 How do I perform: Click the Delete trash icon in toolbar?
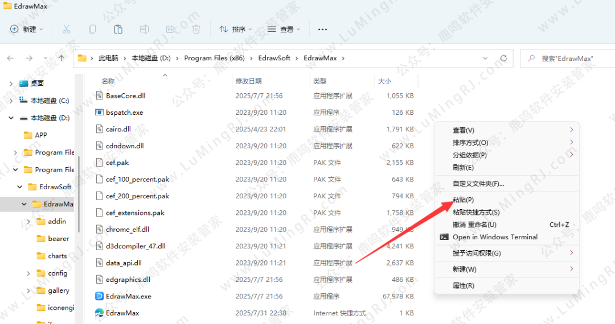(x=196, y=29)
